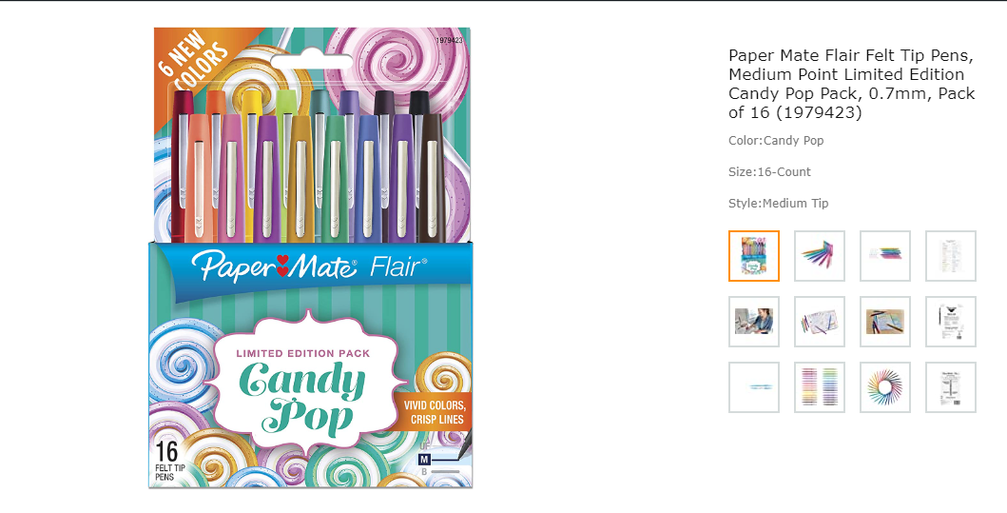
Task: Click the Style: Medium Tip label
Action: 779,203
